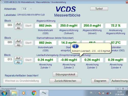Viewport: 128px width, 96px height.
Task: Click Zurück/Abbrechen to go back
Action: click(65, 81)
